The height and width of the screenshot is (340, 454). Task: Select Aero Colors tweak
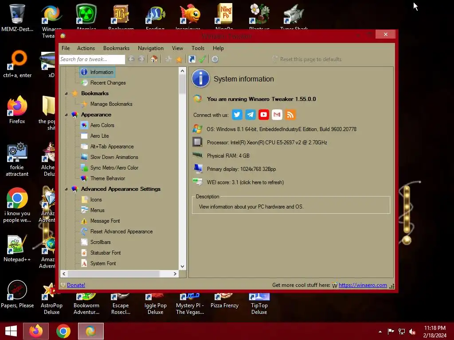(x=102, y=125)
